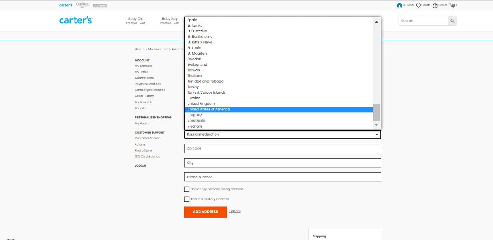Open the My Hearts link
493x240 pixels.
142,124
